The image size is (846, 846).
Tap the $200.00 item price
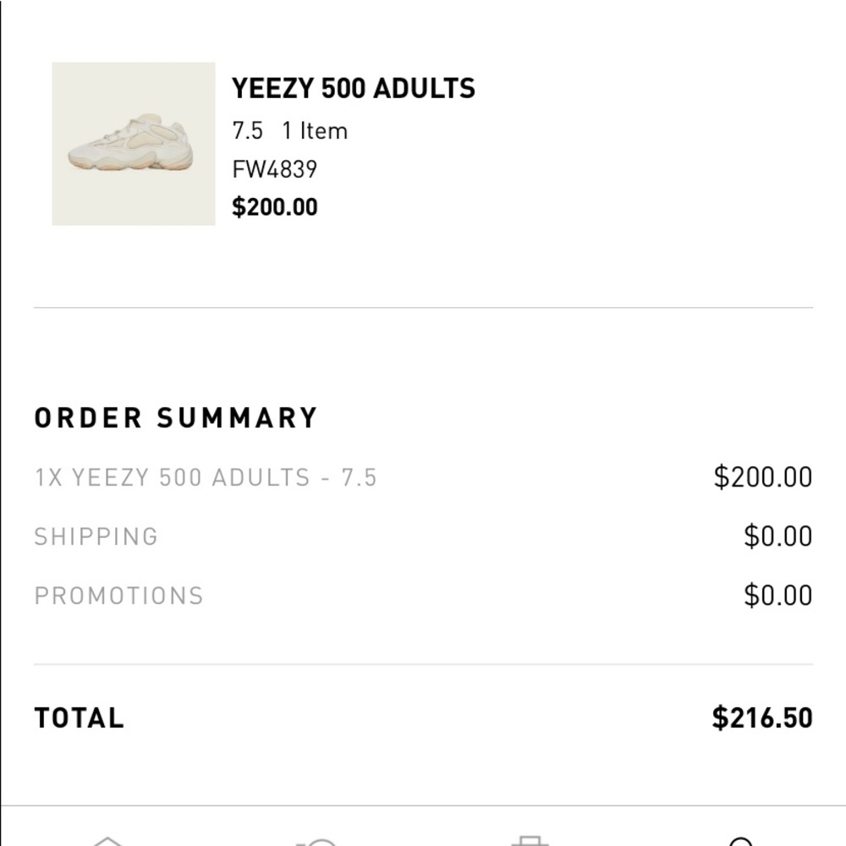tap(762, 477)
